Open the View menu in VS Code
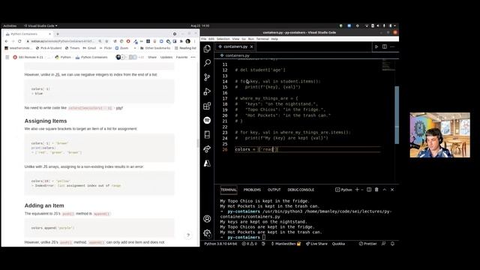The width and height of the screenshot is (480, 270). point(235,39)
